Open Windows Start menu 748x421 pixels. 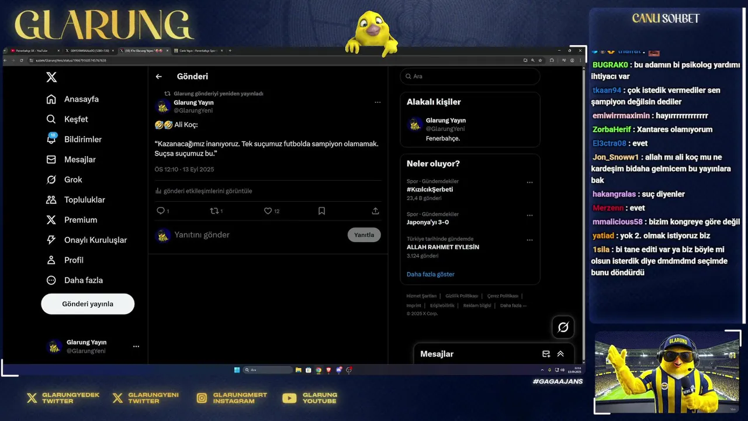coord(237,370)
